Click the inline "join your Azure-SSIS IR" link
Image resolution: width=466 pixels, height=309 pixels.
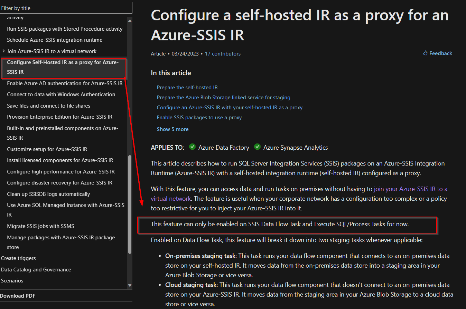click(x=410, y=189)
